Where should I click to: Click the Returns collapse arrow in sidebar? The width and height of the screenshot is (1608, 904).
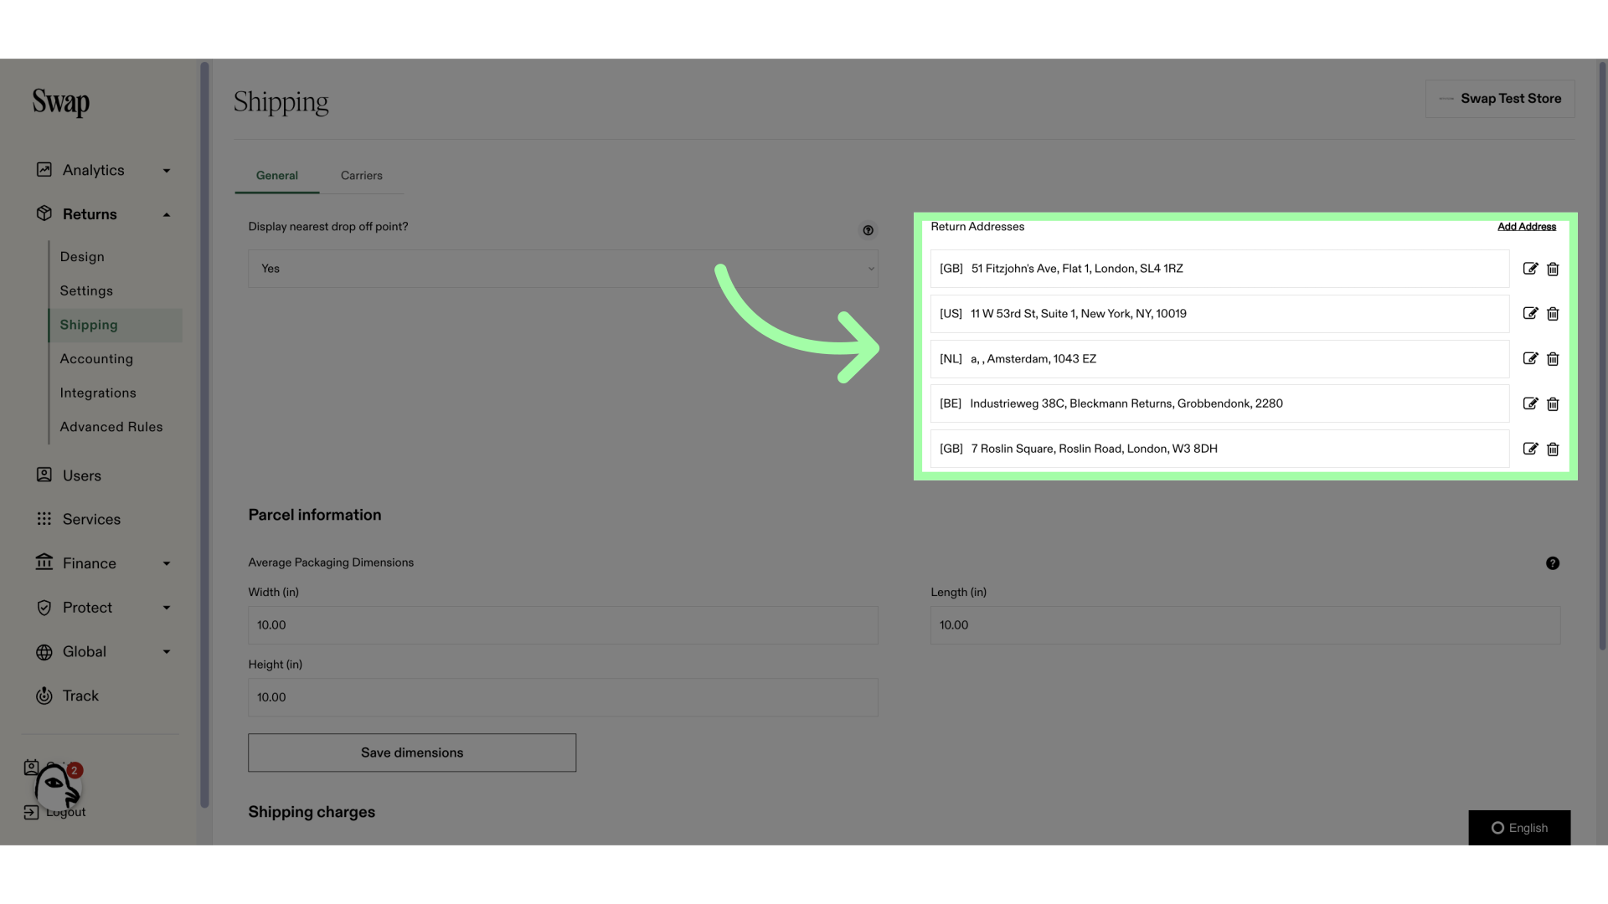point(166,214)
